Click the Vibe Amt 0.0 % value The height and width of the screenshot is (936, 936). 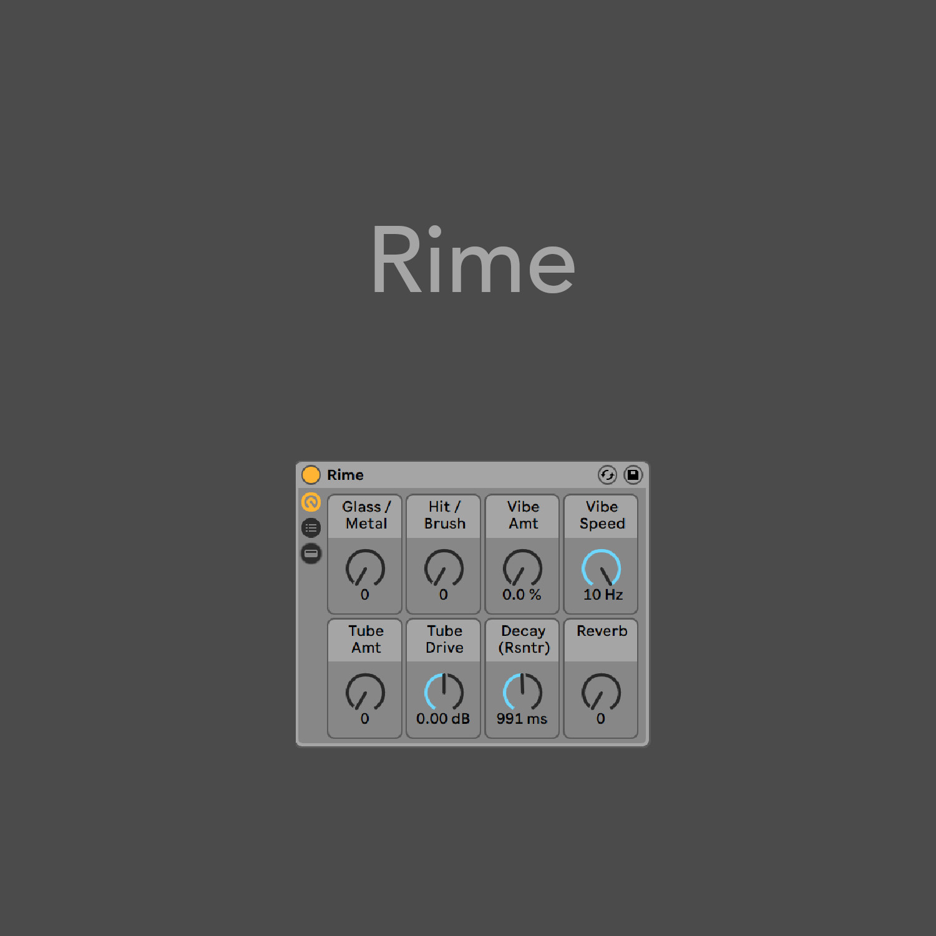pos(522,595)
